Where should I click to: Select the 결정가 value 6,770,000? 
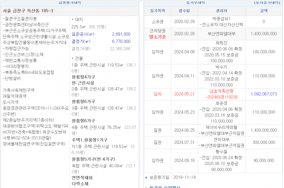121,41
